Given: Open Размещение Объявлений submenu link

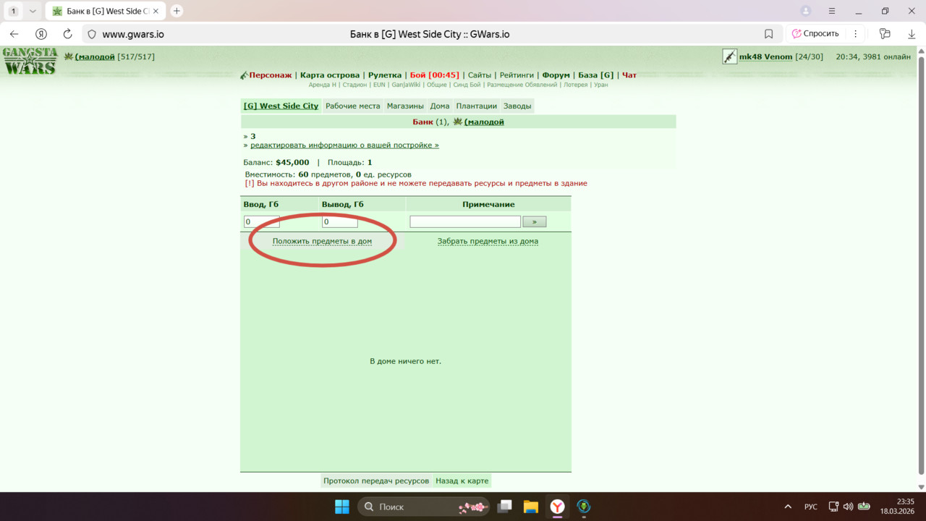Looking at the screenshot, I should (x=522, y=85).
